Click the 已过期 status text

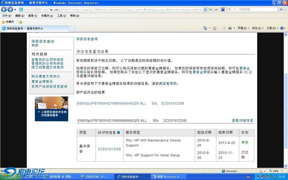pos(245,155)
